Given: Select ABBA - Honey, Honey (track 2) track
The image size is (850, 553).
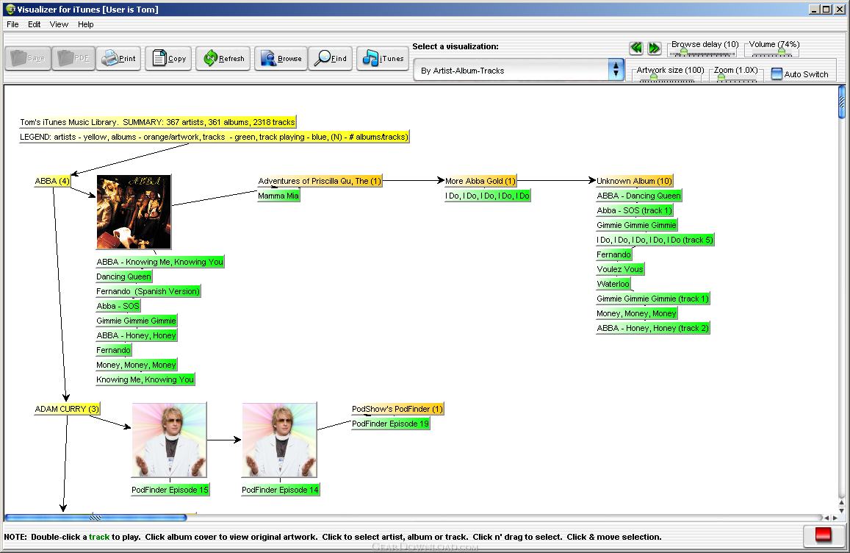Looking at the screenshot, I should [x=652, y=327].
